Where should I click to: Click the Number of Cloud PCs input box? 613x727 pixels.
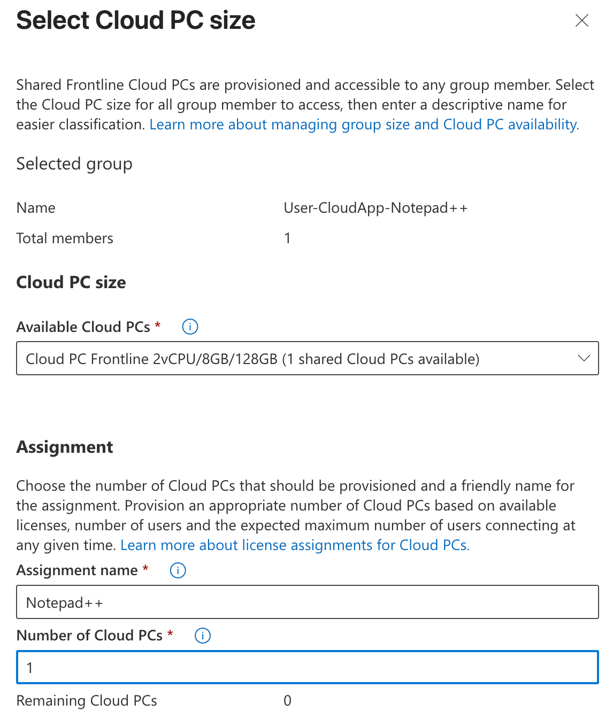tap(307, 667)
